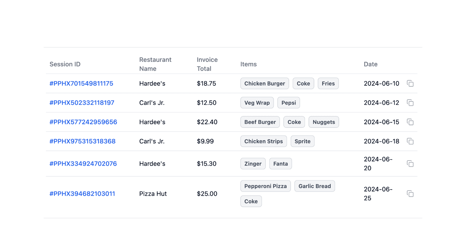466x226 pixels.
Task: Follow the #PPHX577242959656 session link
Action: click(x=83, y=122)
